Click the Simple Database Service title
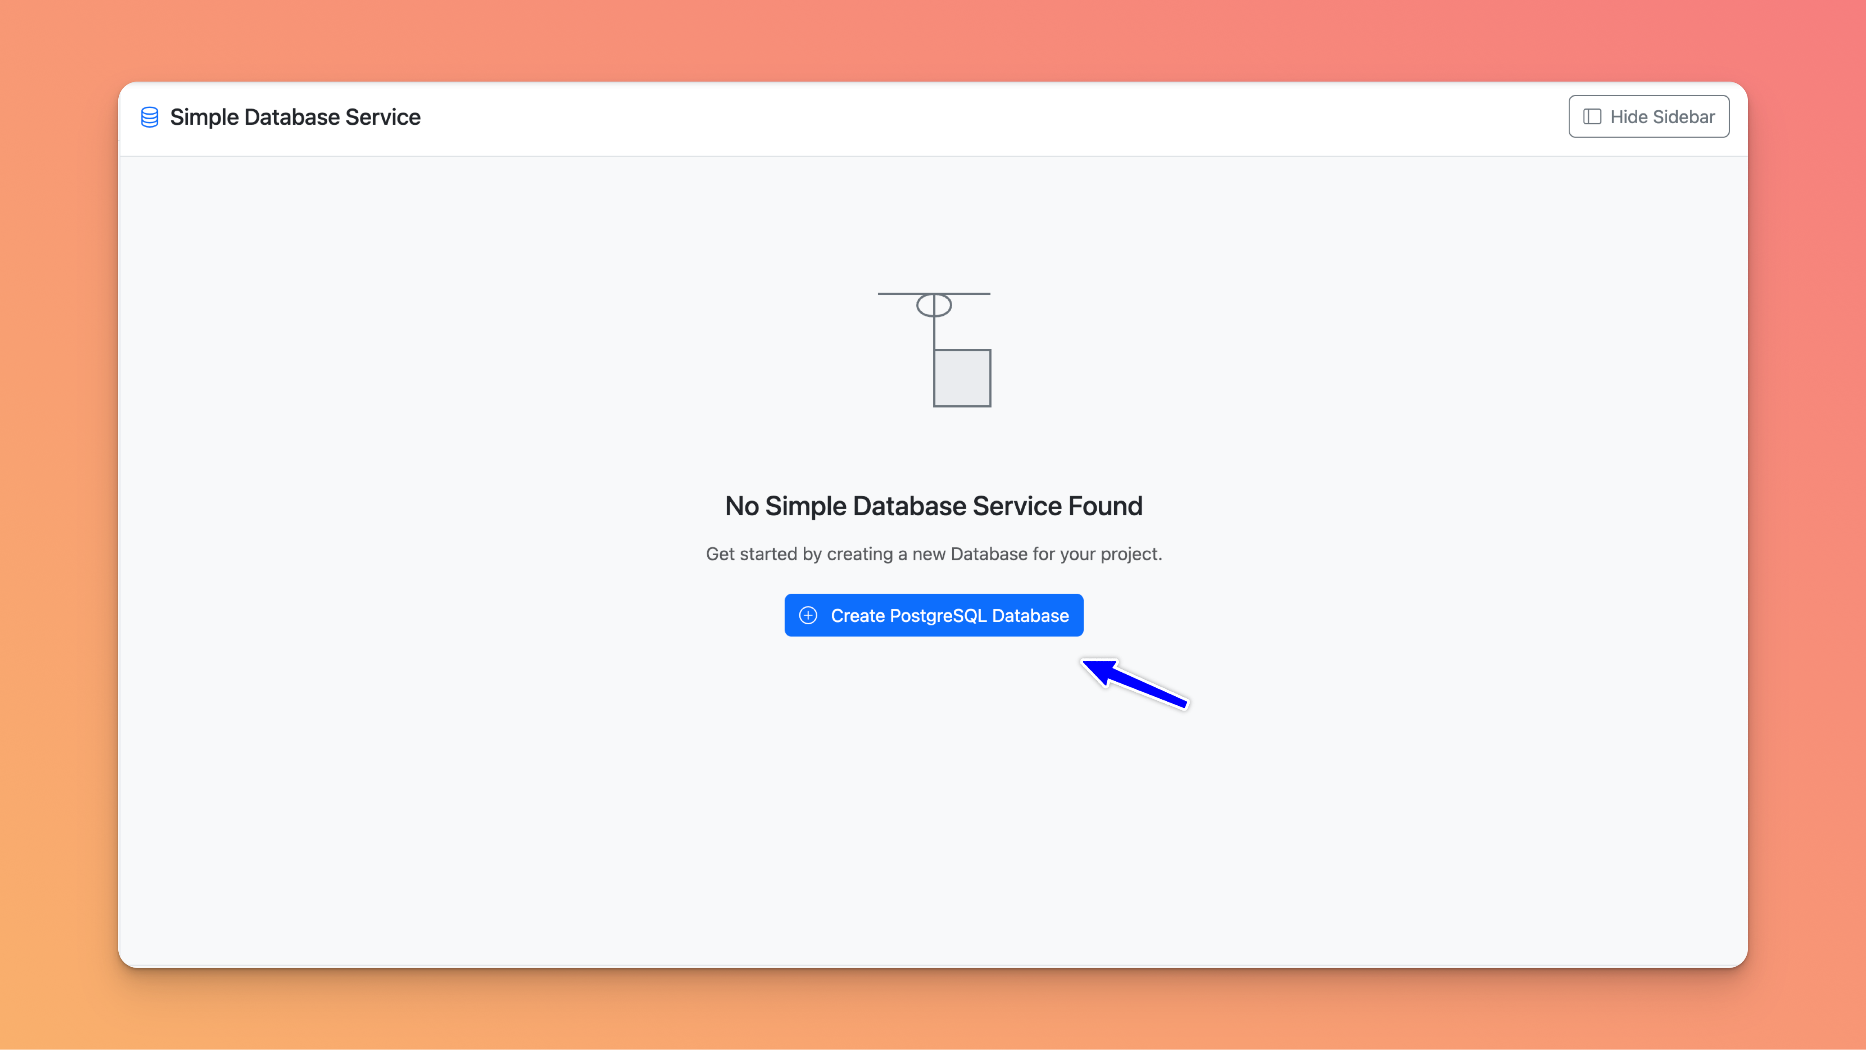This screenshot has width=1867, height=1050. (295, 117)
